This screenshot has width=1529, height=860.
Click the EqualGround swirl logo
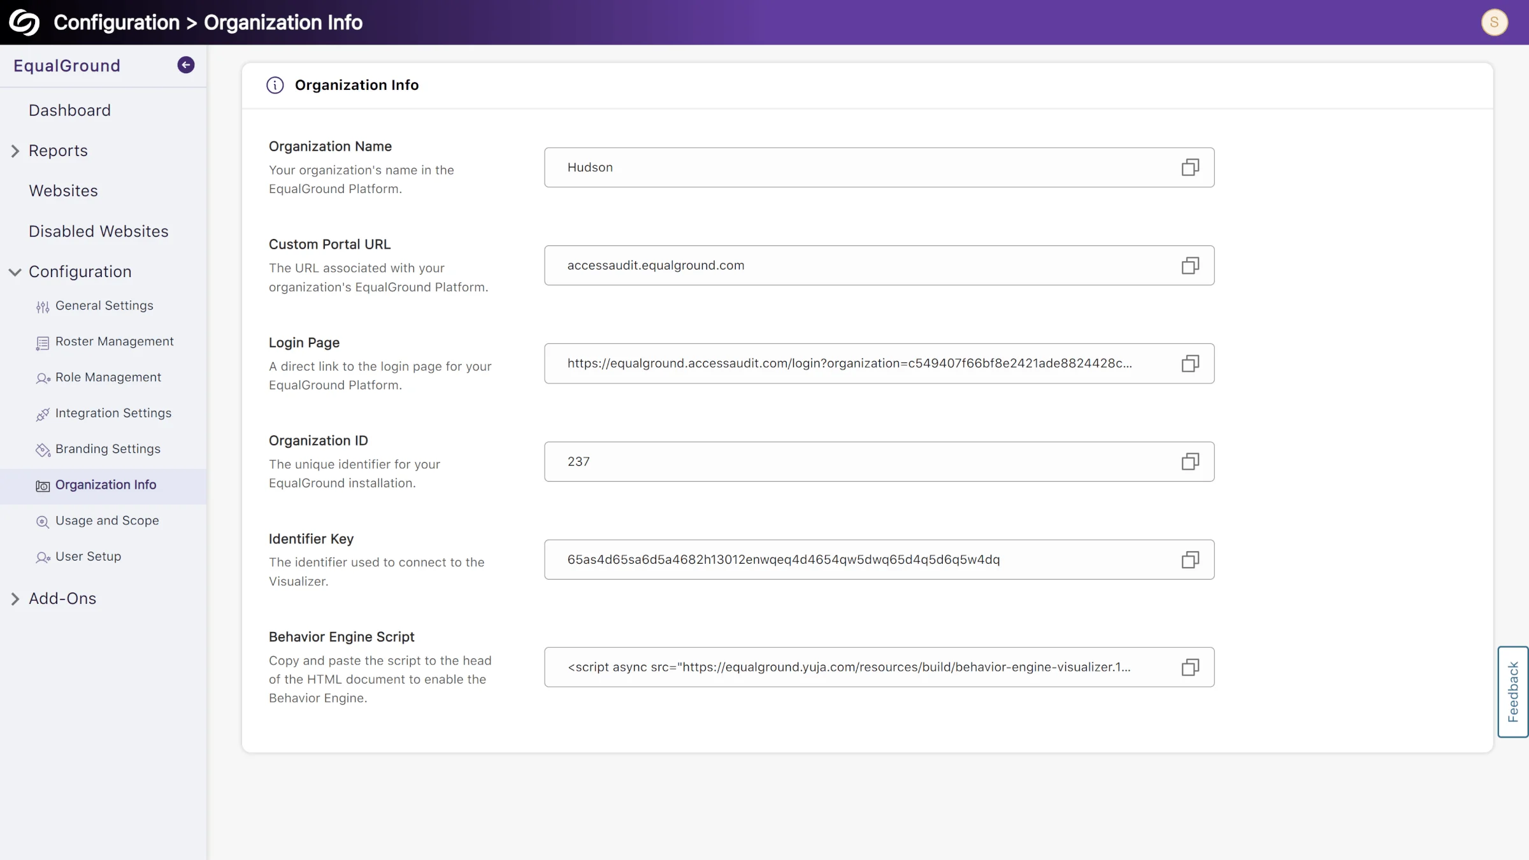tap(24, 22)
